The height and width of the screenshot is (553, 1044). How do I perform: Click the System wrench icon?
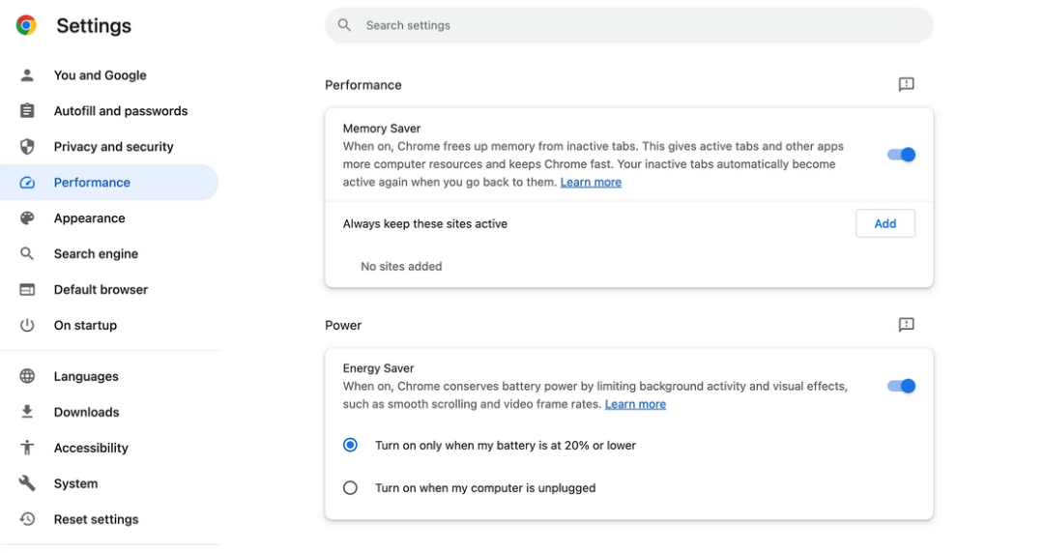[27, 483]
